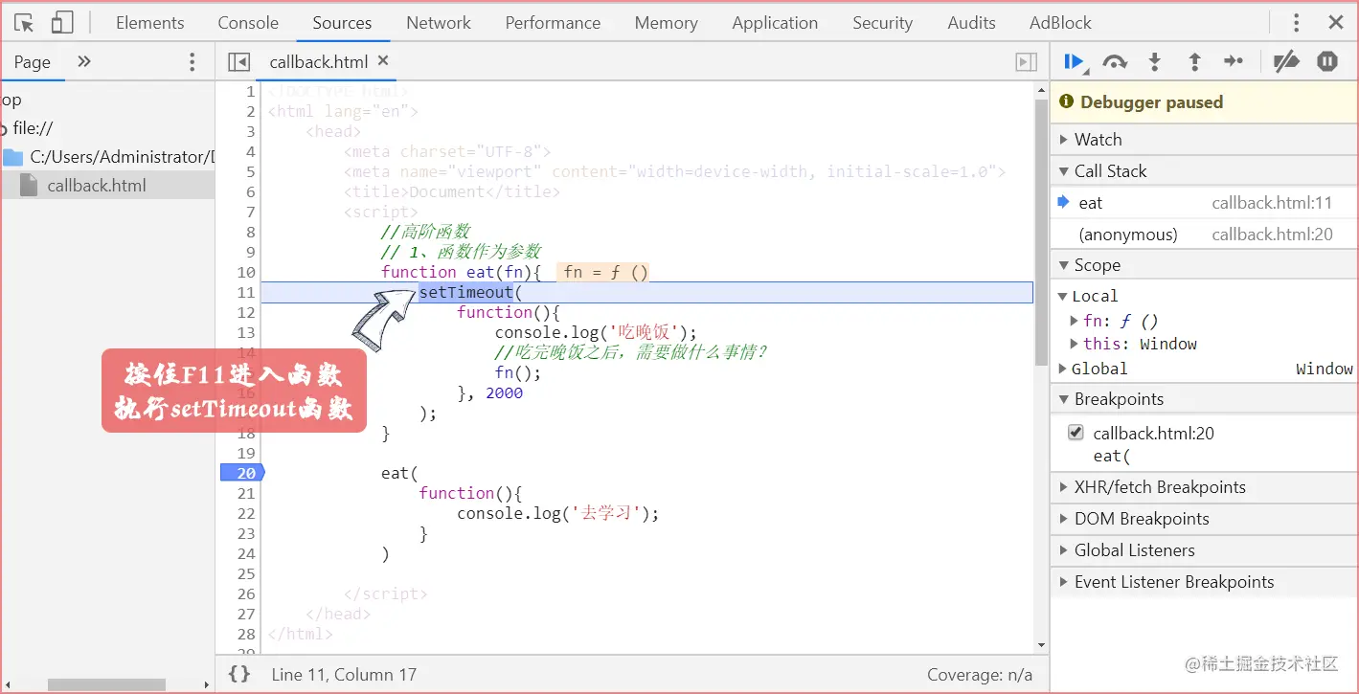The image size is (1359, 694).
Task: Close the callback.html file tab
Action: 383,61
